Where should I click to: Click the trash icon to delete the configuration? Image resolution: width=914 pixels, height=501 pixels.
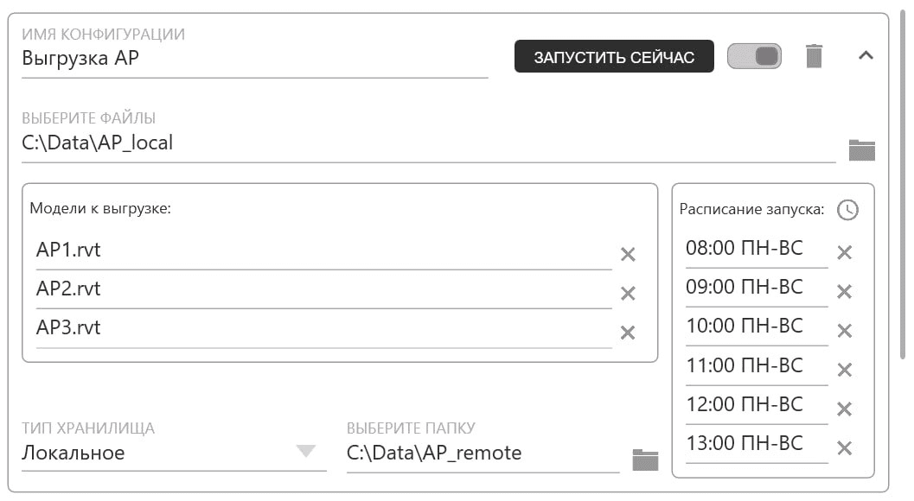click(814, 55)
